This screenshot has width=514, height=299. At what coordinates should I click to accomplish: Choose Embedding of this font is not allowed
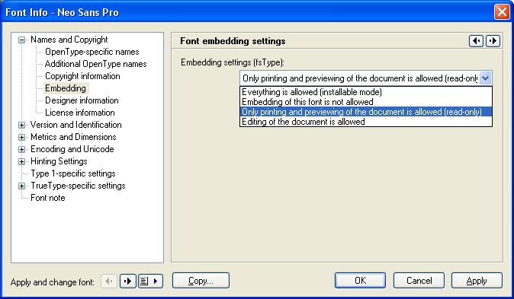(366, 102)
